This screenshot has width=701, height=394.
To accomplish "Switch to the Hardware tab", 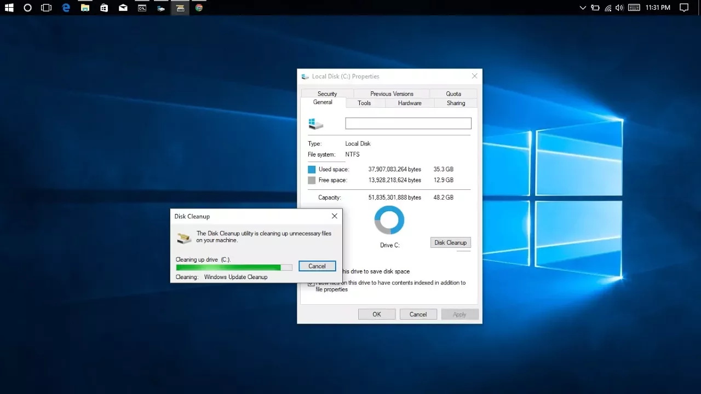I will [x=410, y=103].
